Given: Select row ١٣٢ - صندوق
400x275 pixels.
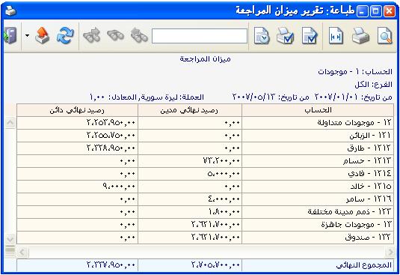Looking at the screenshot, I should (x=205, y=238).
